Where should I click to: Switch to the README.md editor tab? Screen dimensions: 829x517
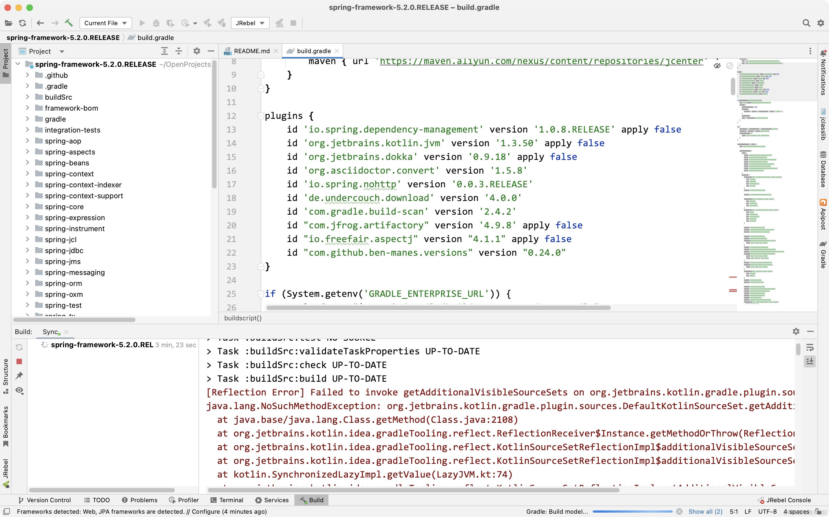251,51
